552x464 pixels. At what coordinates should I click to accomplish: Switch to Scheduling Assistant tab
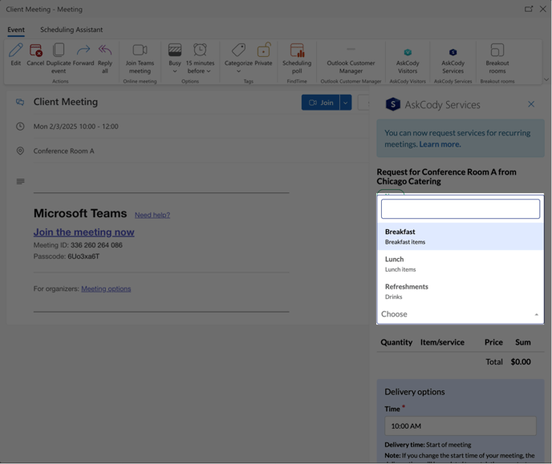pyautogui.click(x=71, y=30)
